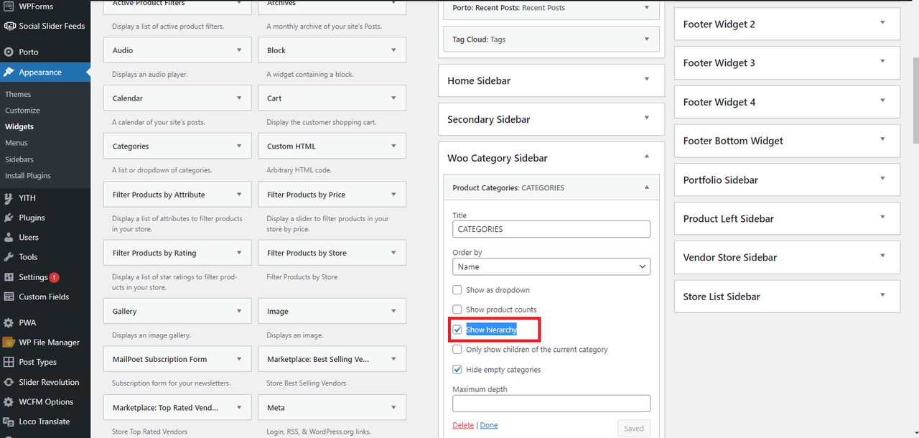Click the Tools wrench icon
This screenshot has width=919, height=438.
coord(9,256)
